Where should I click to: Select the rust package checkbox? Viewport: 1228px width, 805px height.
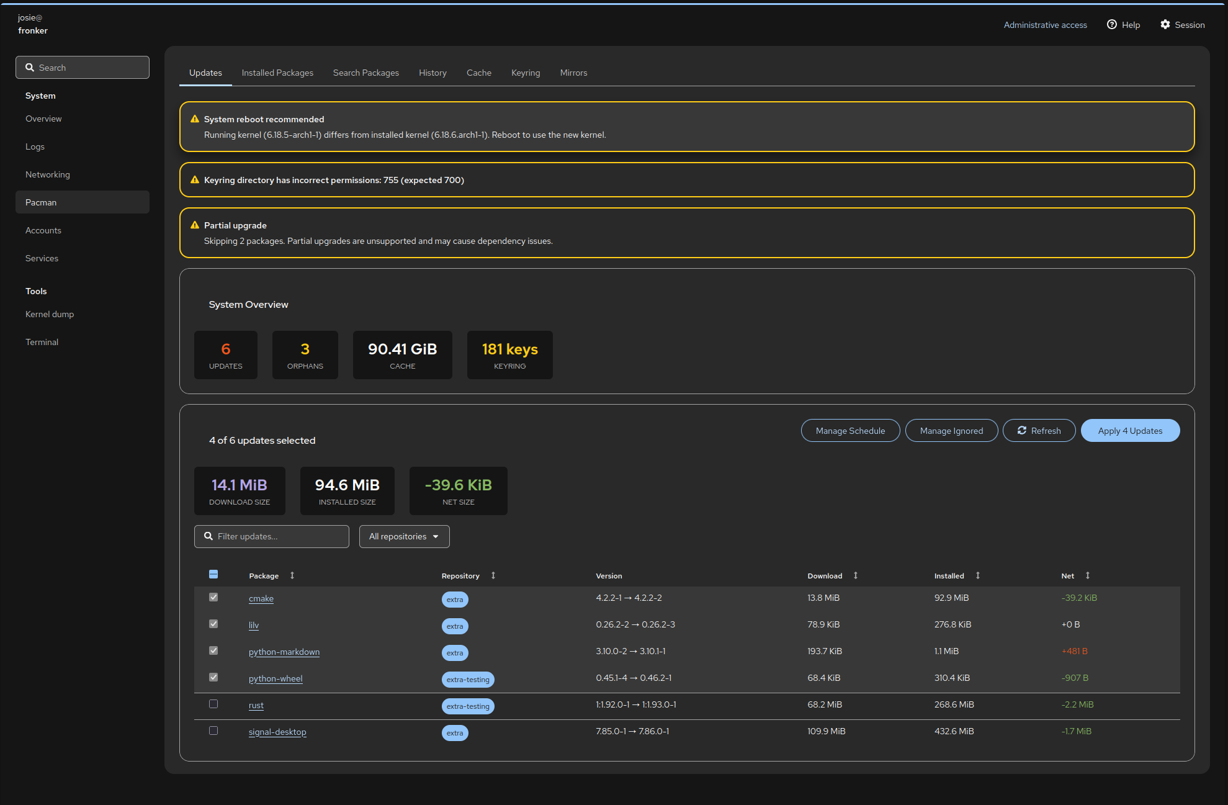(213, 704)
